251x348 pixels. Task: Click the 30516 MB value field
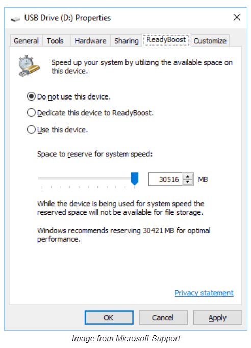pos(166,179)
